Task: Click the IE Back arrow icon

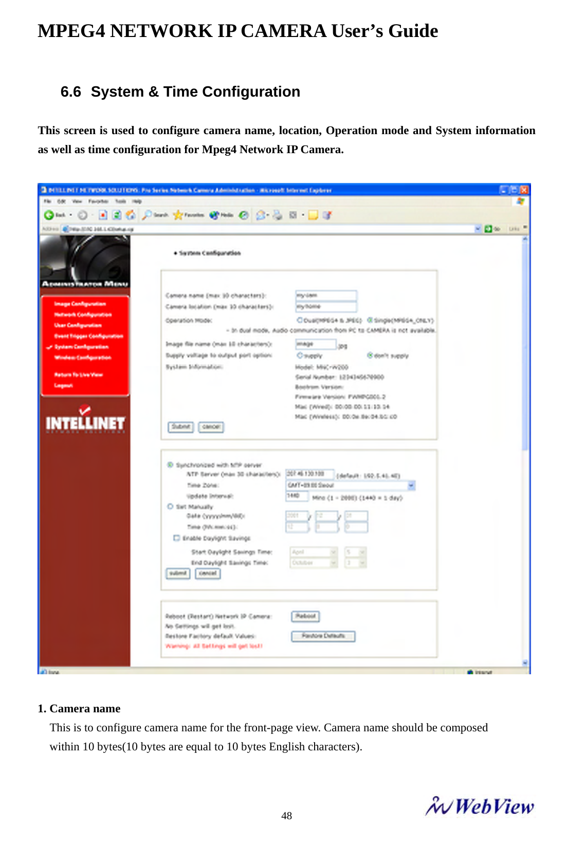Action: [x=49, y=215]
